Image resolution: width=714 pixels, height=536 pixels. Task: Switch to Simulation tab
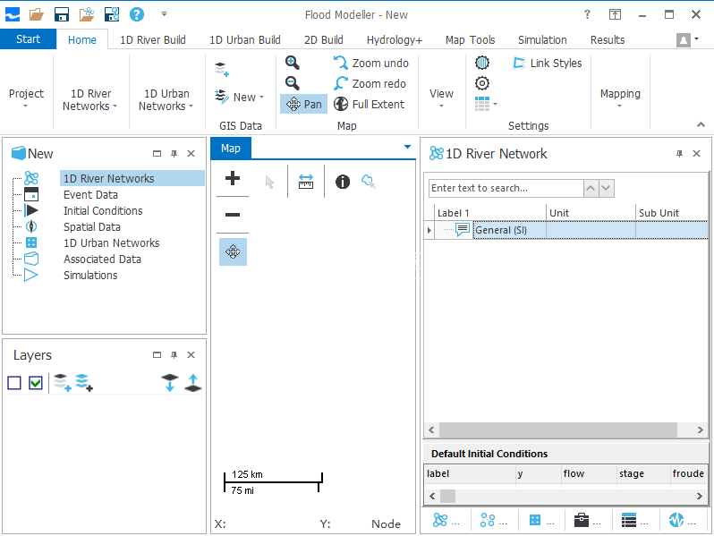point(542,39)
